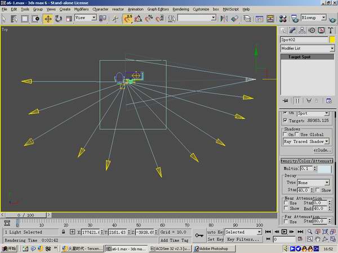Click the Configure Modifier Sets icon

pos(328,101)
